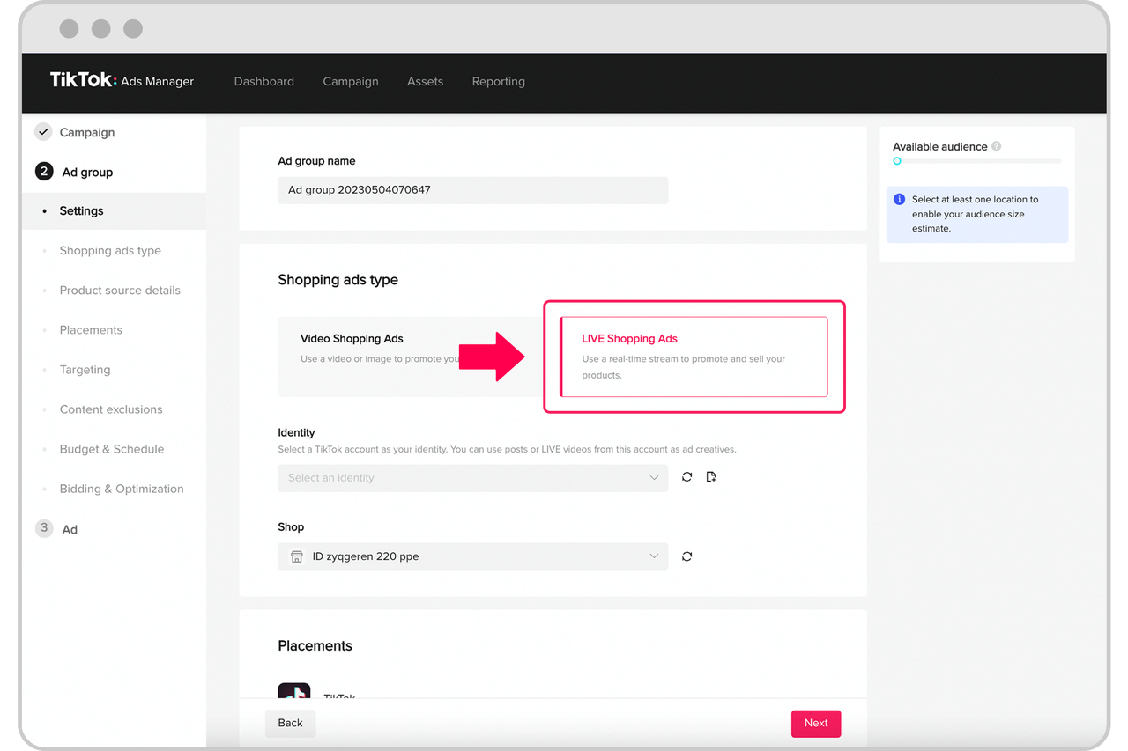Jump to Content exclusions section
1128x751 pixels.
111,409
